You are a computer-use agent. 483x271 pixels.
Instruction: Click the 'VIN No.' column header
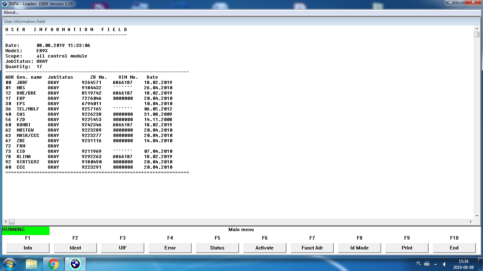pos(128,77)
